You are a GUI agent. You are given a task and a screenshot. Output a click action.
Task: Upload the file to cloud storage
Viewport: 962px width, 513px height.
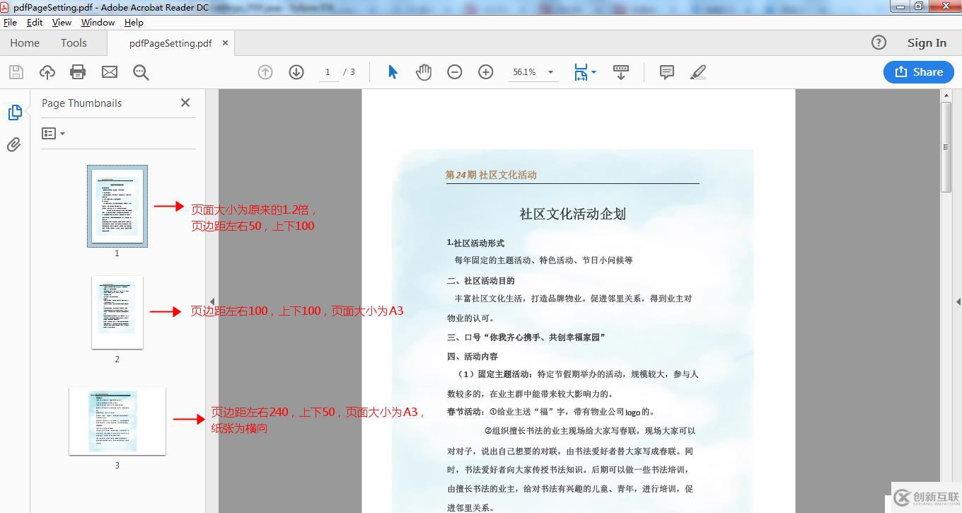pos(47,72)
